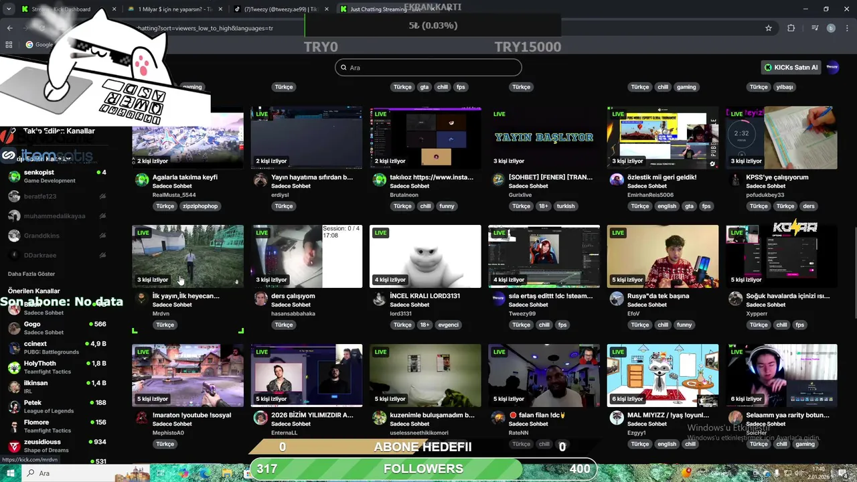Open 'özlestik mii geri geldik!' stream title
This screenshot has width=857, height=482.
click(x=661, y=177)
